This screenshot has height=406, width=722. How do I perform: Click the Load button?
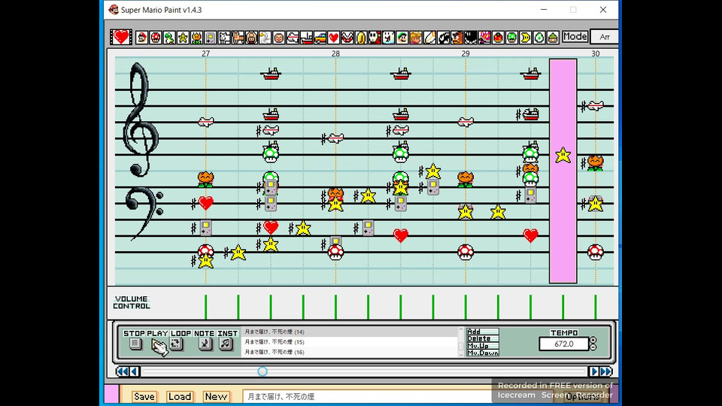(x=180, y=396)
